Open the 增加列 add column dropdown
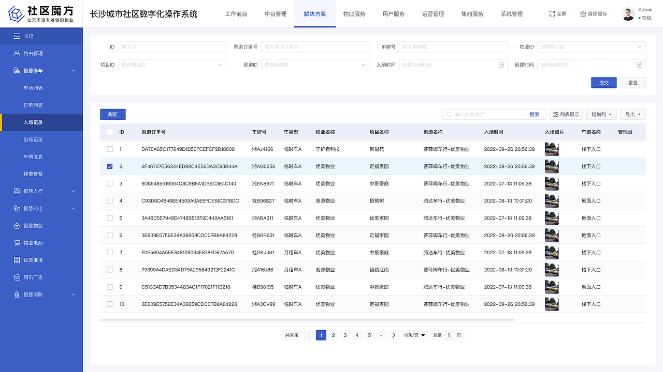Viewport: 663px width, 372px height. [601, 114]
